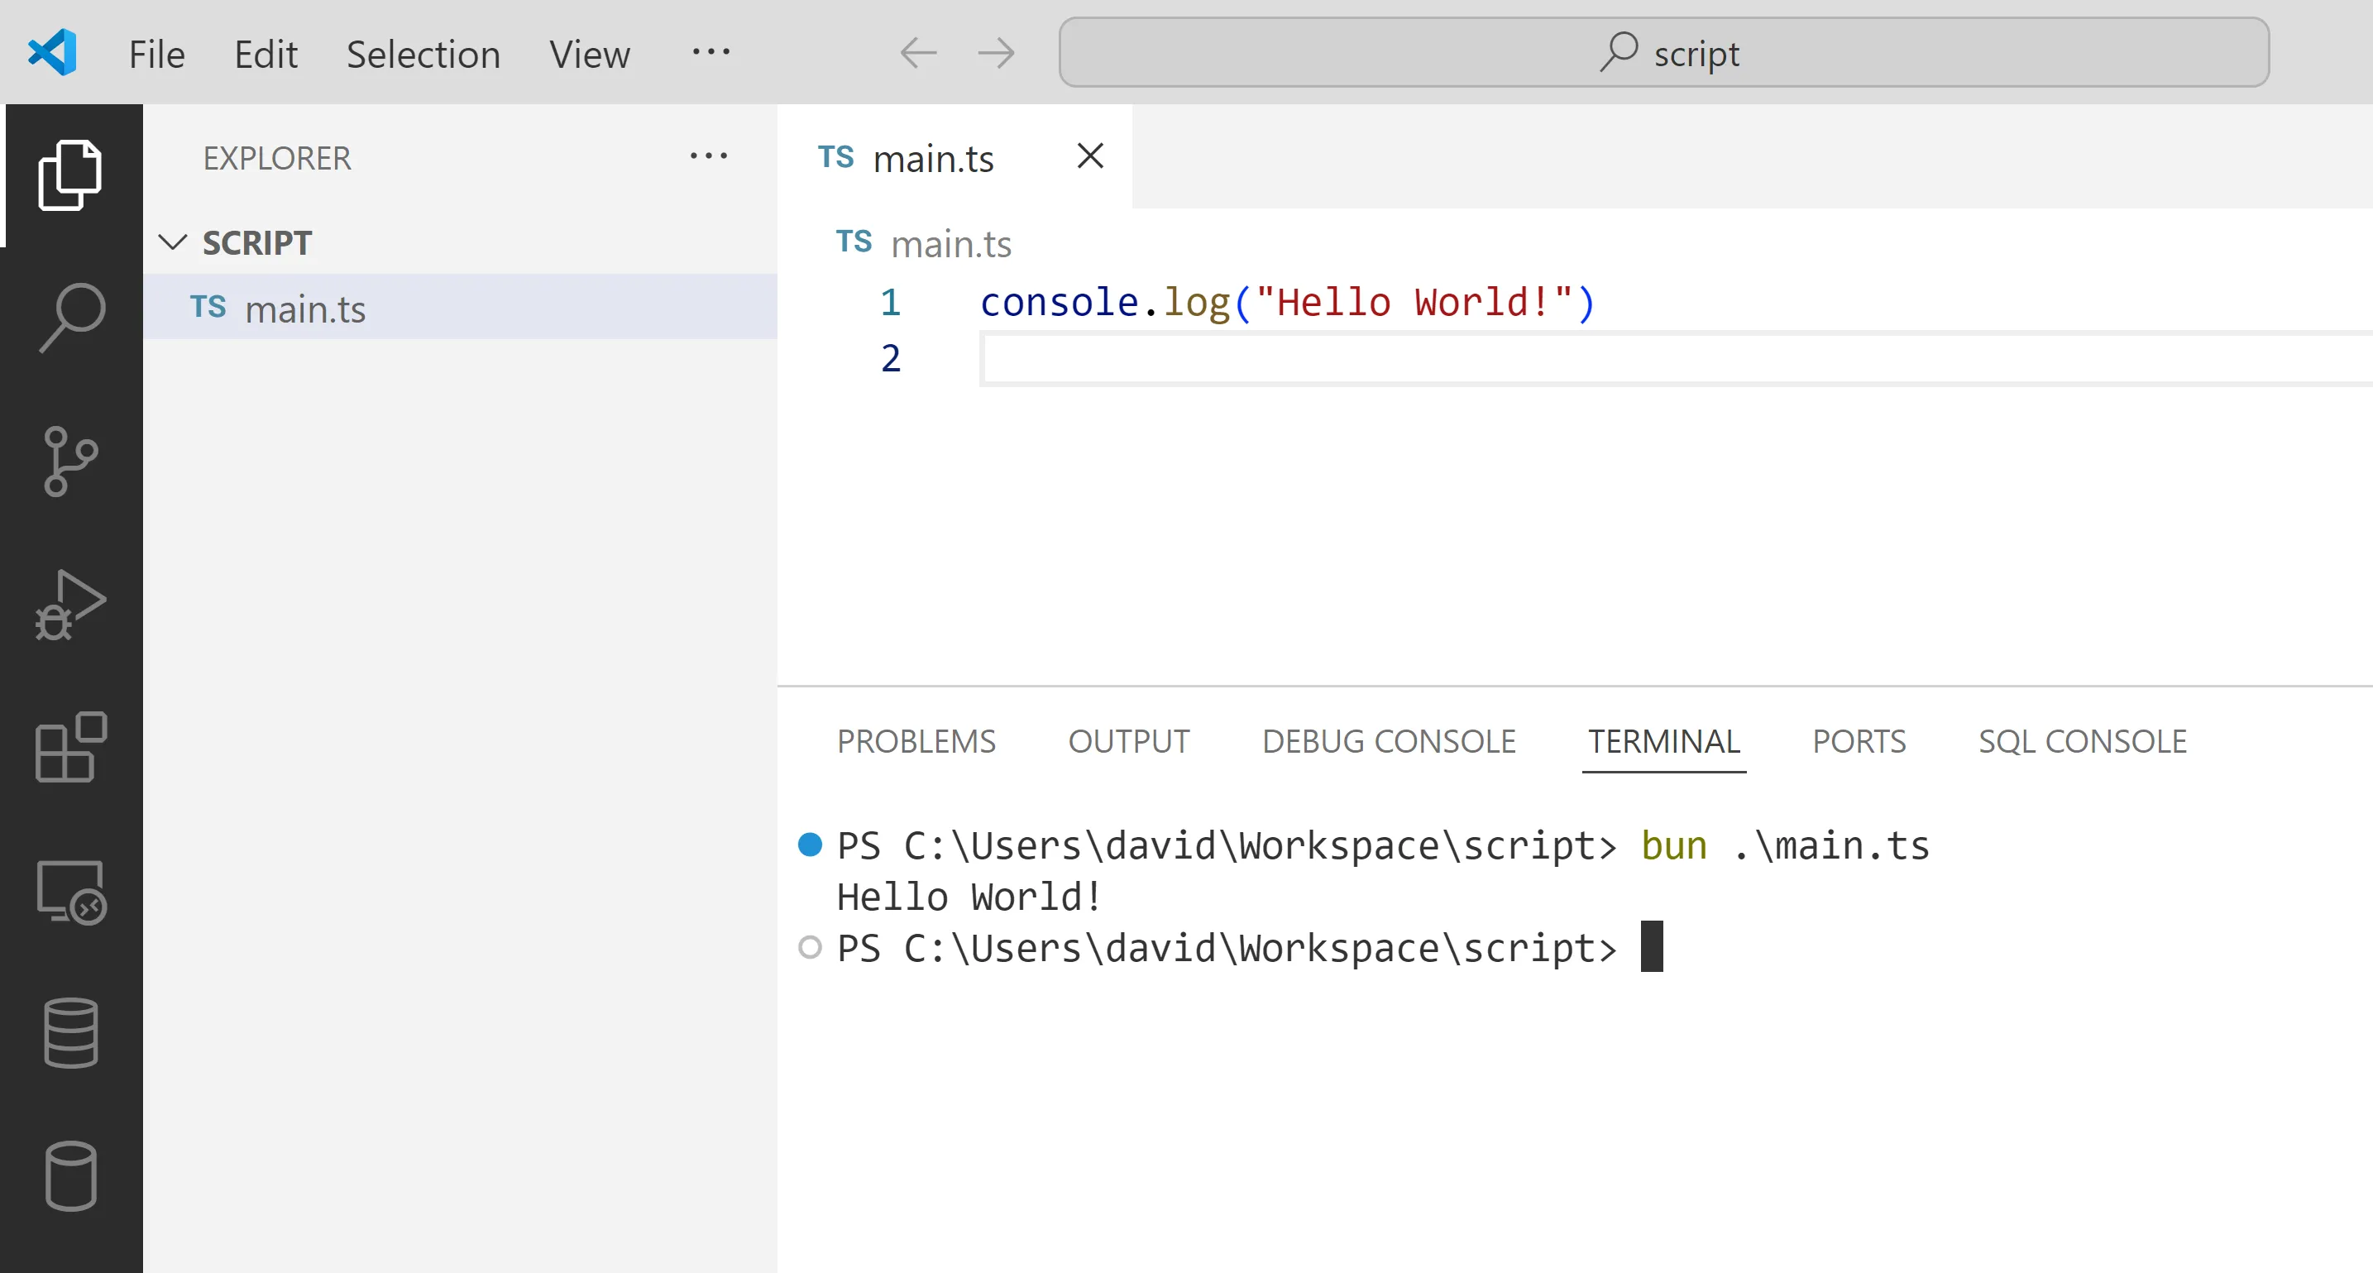Open the Selection menu

pos(423,55)
